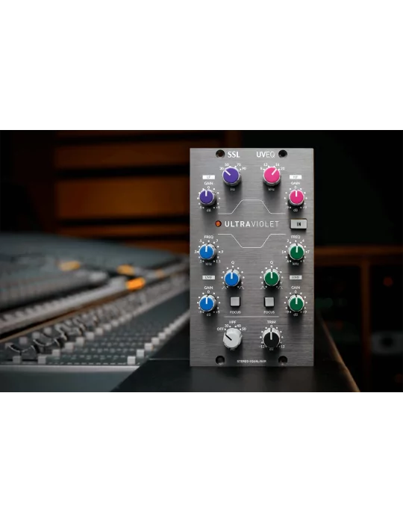Click the pink HF gain knob
Image resolution: width=403 pixels, height=523 pixels.
click(296, 197)
